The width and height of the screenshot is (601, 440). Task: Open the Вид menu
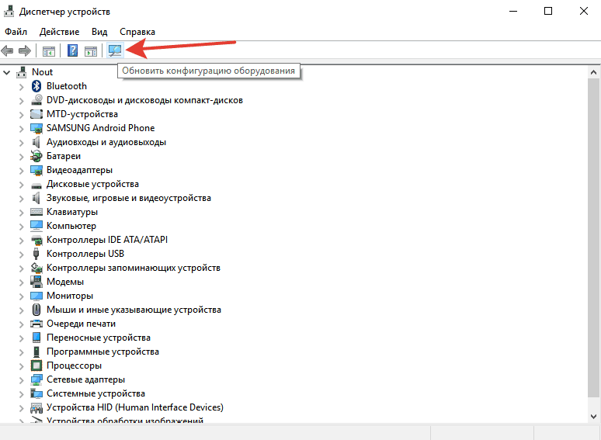click(99, 31)
